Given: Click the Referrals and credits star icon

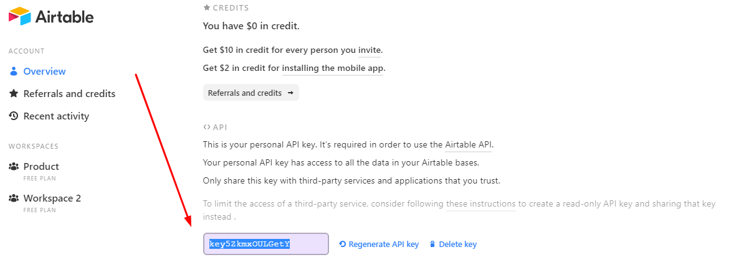Looking at the screenshot, I should click(x=13, y=94).
